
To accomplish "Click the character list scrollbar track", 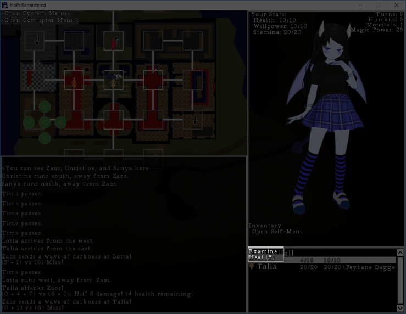I will [400, 280].
